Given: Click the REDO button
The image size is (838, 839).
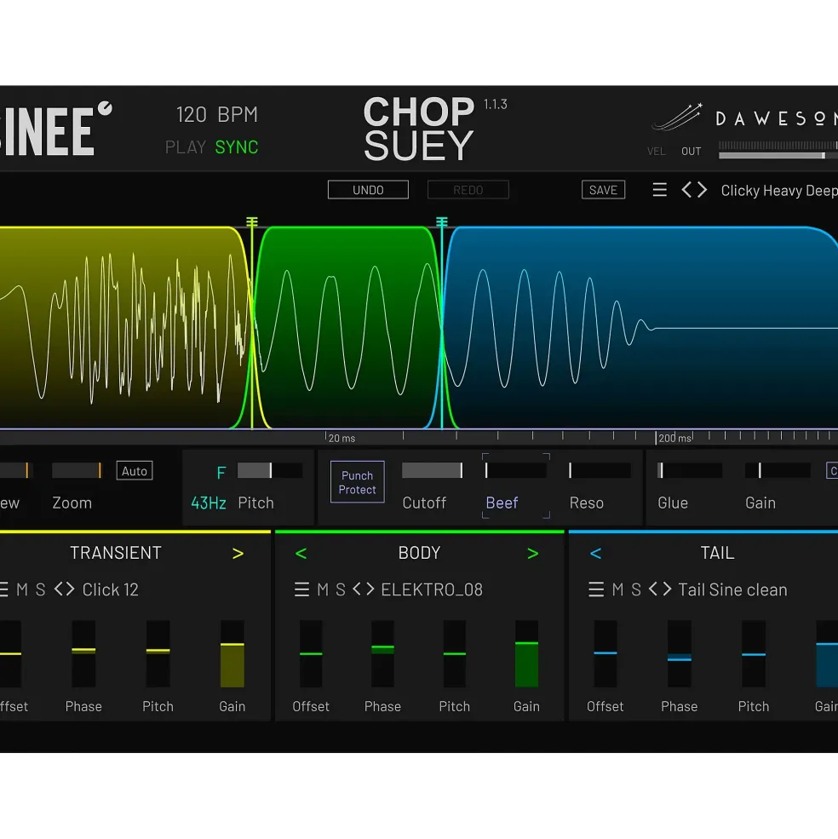Looking at the screenshot, I should (x=468, y=190).
